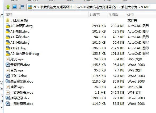This screenshot has height=113, width=156.
Task: Select the A1-轴.dwg file name
Action: 18,48
